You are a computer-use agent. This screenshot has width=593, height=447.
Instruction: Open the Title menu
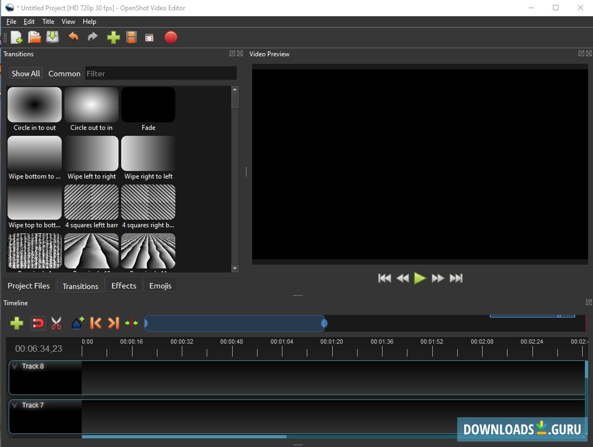coord(48,22)
